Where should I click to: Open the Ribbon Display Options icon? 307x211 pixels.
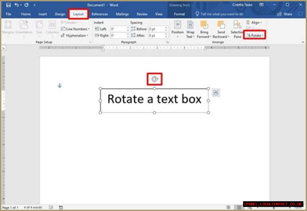pyautogui.click(x=261, y=5)
